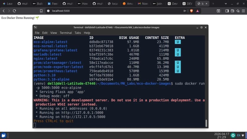Click image ID 9ef7da79388d
This screenshot has width=247, height=139.
pos(101,75)
